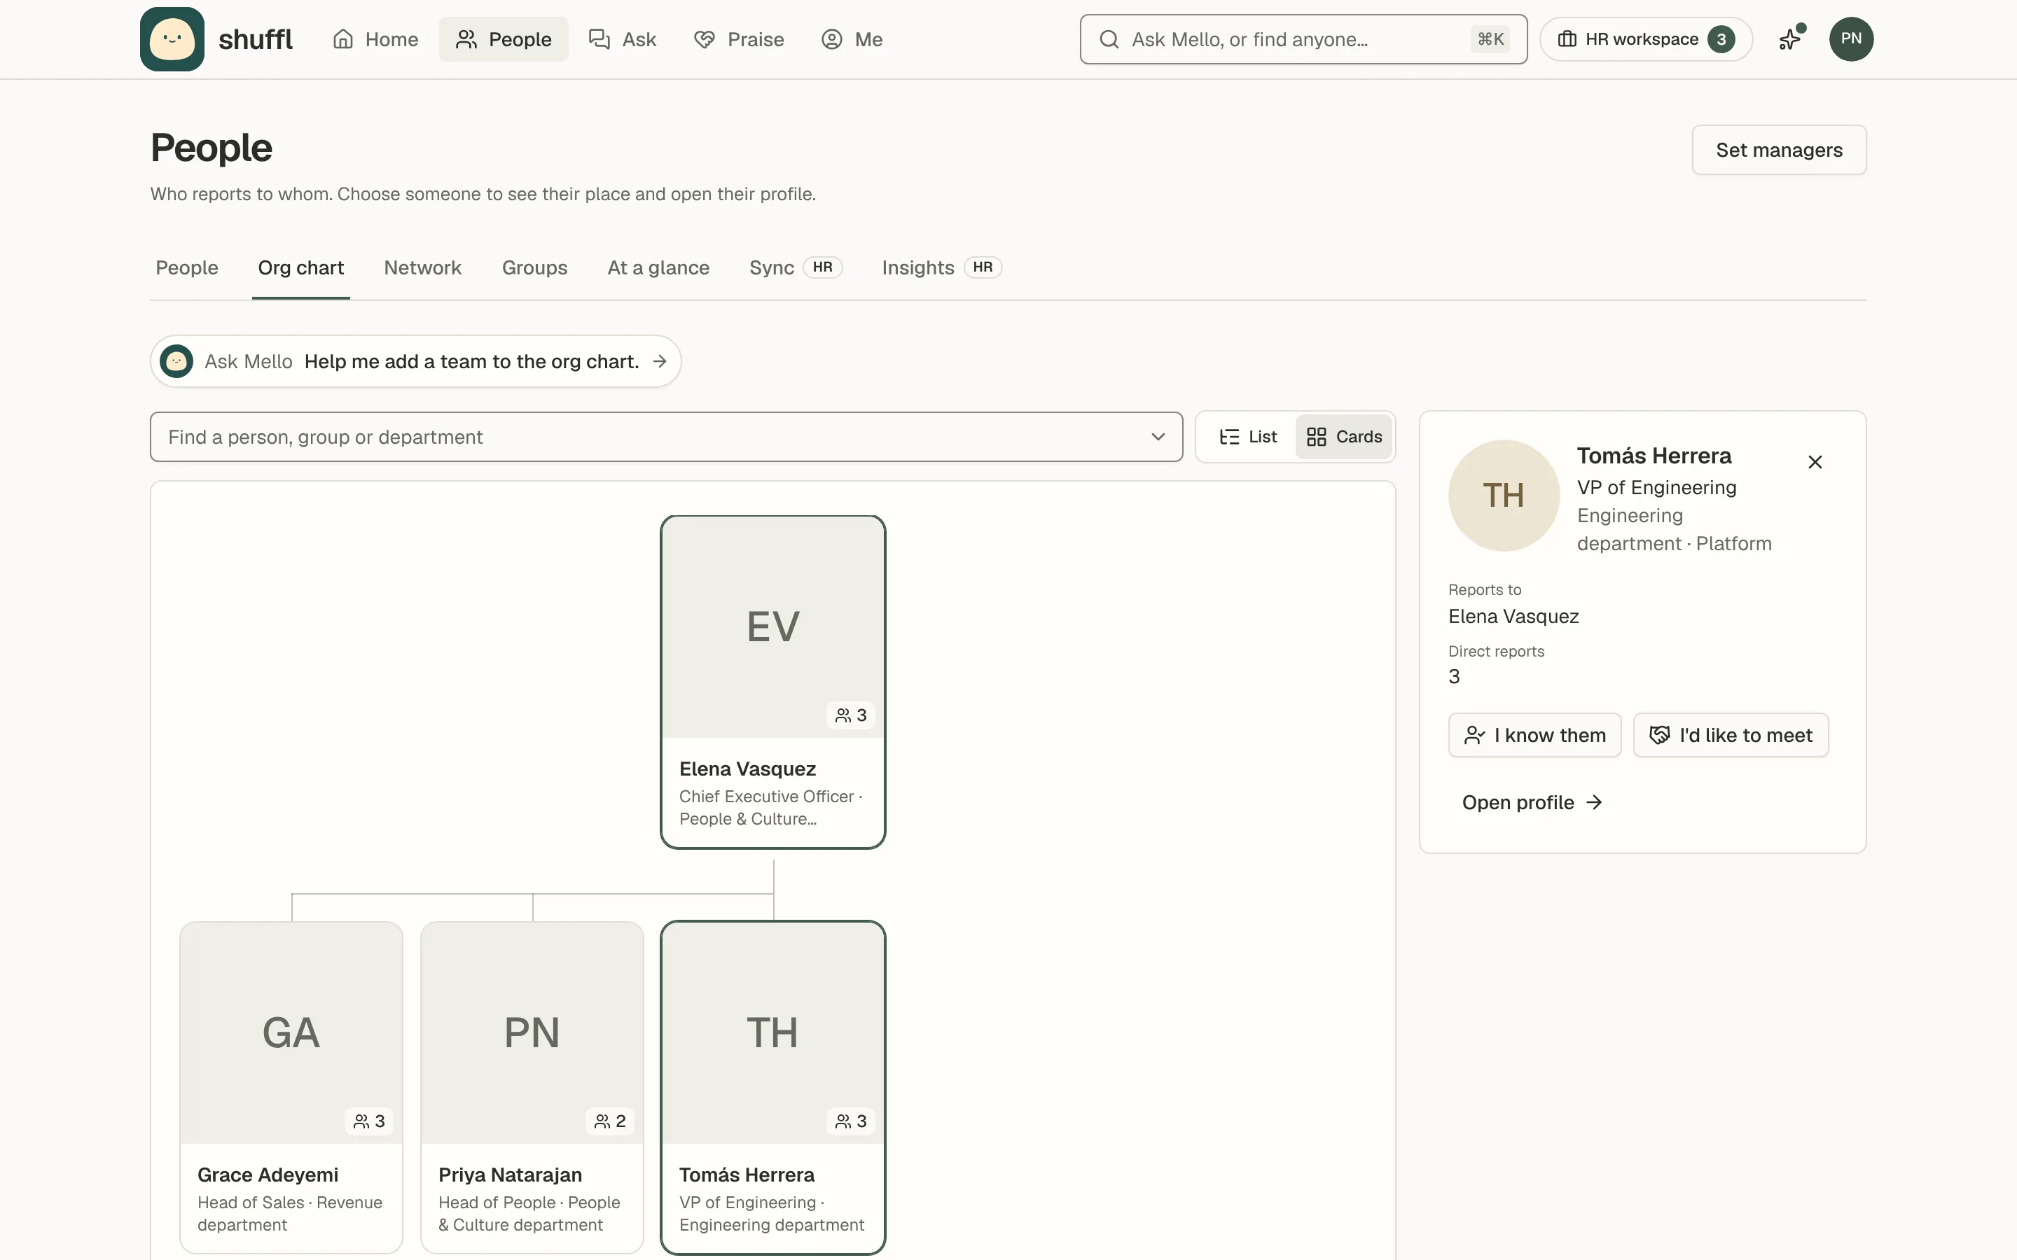Expand the person/group/department dropdown chevron

1158,437
